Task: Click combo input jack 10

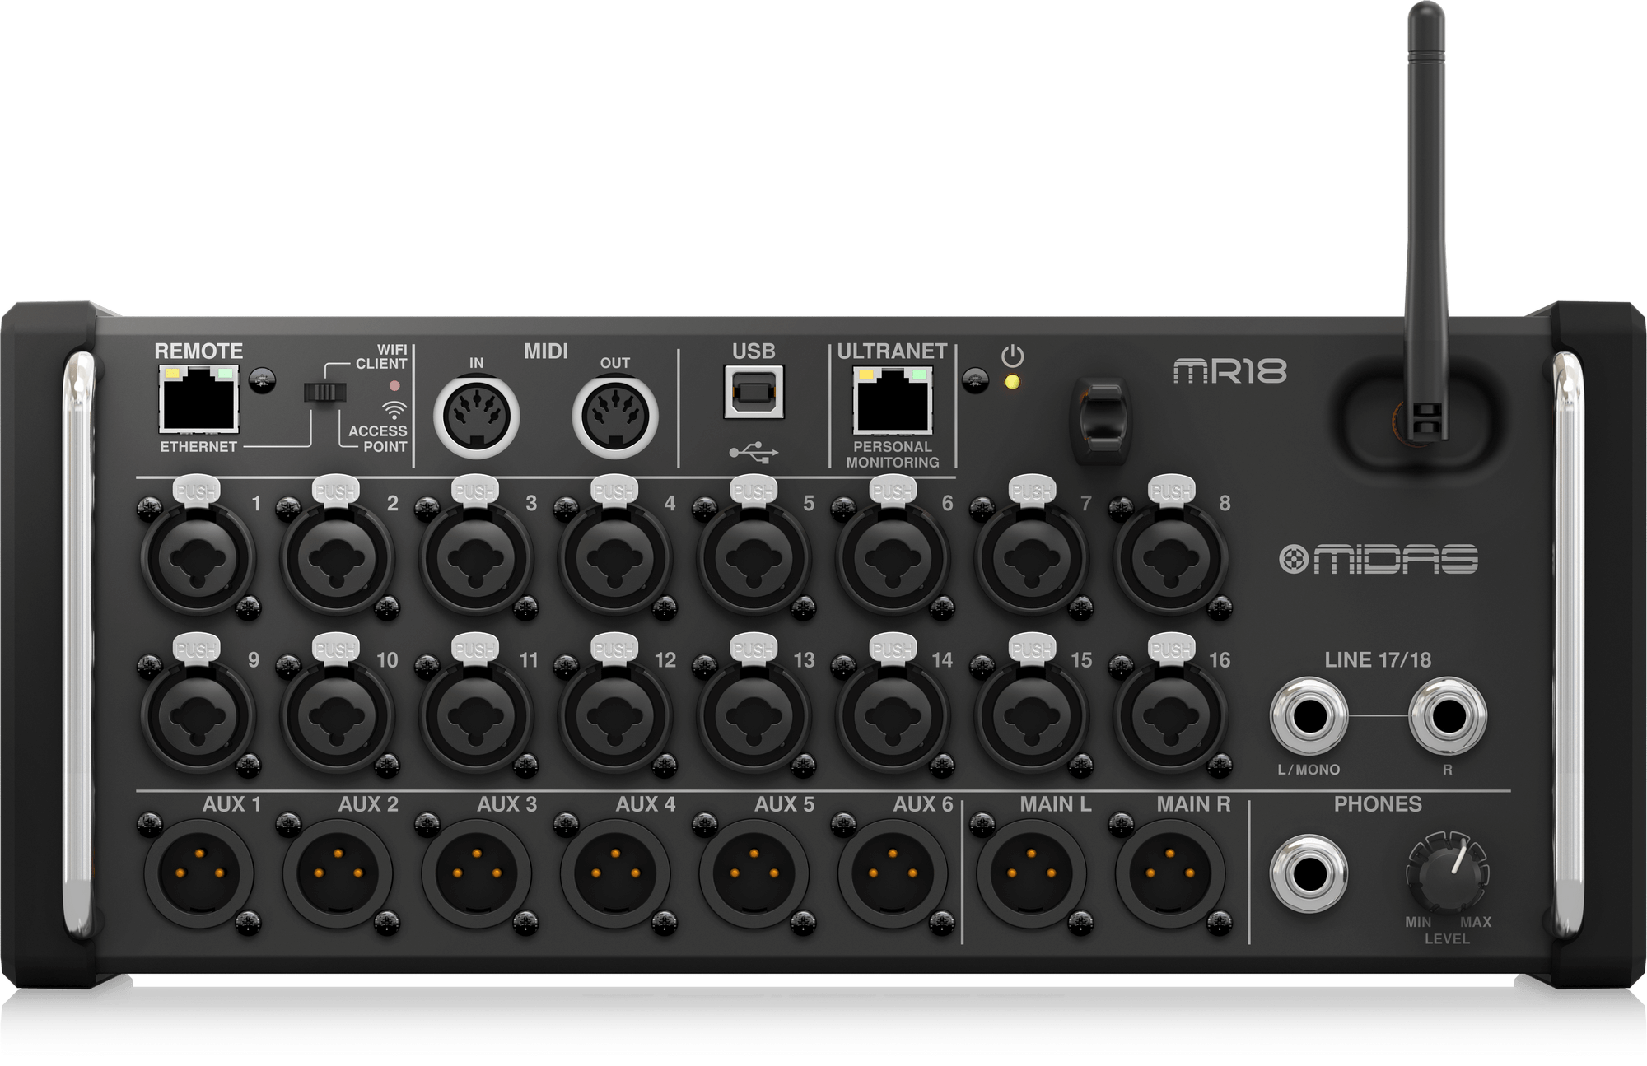Action: click(337, 716)
